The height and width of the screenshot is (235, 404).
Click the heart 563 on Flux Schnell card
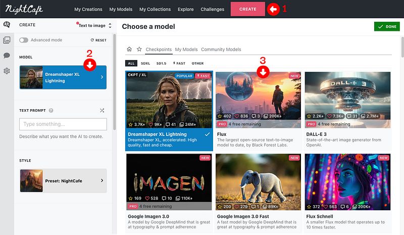click(x=330, y=207)
